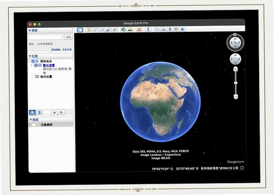274x195 pixels.
Task: Click the zoom slider handle
Action: coord(236,83)
